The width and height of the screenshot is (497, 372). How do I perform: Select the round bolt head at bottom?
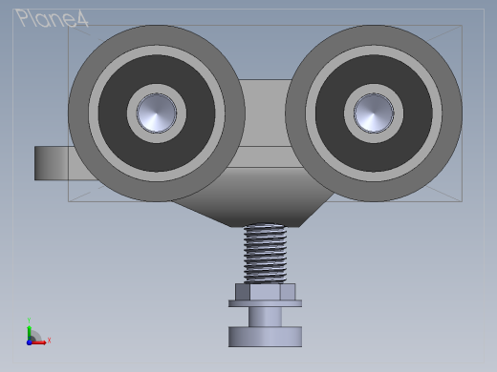[265, 337]
